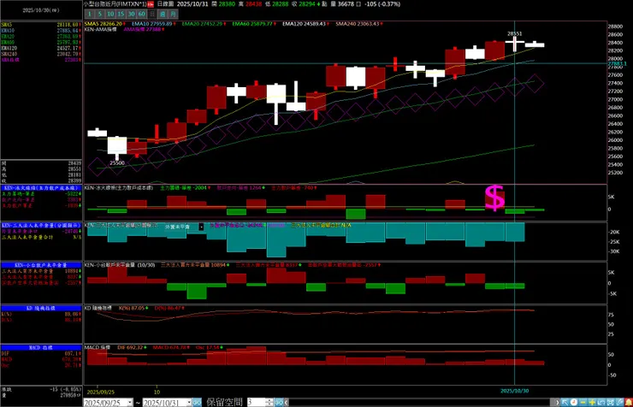Click the 28551 high price marker
The image size is (633, 407).
click(x=515, y=34)
